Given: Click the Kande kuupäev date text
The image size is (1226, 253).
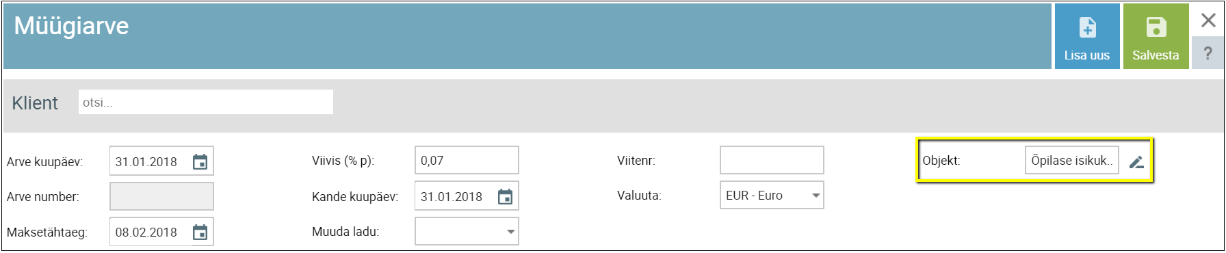Looking at the screenshot, I should (452, 197).
